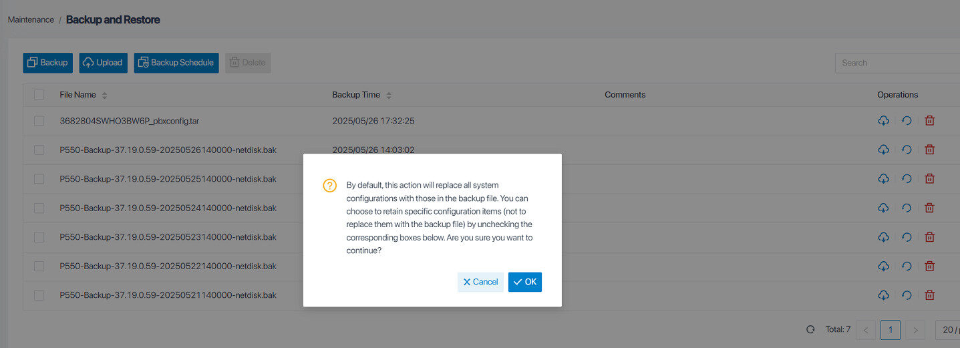This screenshot has width=960, height=348.
Task: Click the dialog's question mark warning icon
Action: [330, 186]
